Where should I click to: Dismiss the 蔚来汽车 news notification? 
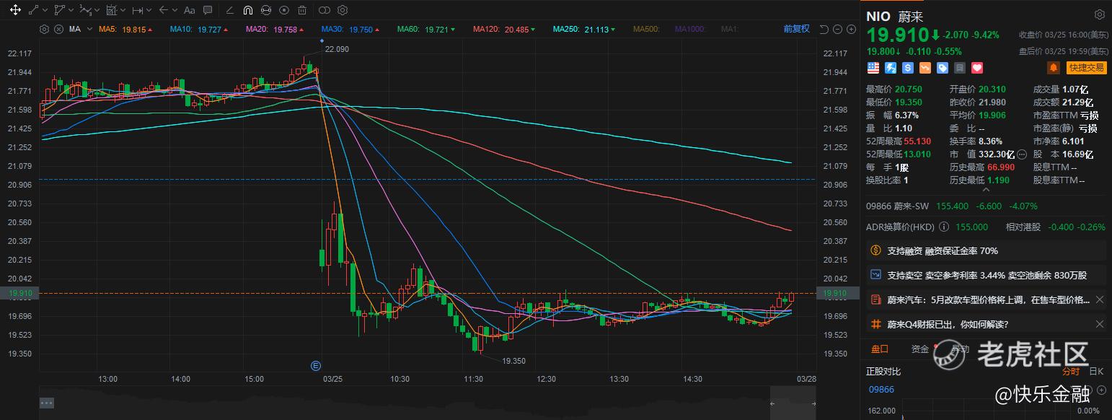1099,299
